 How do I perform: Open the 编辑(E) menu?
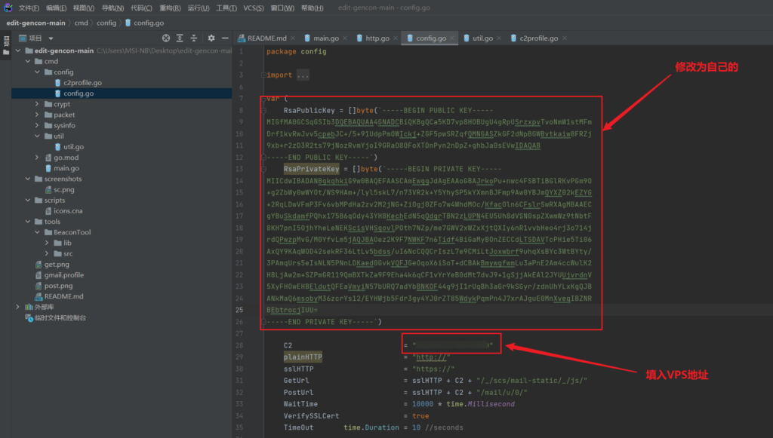(56, 8)
